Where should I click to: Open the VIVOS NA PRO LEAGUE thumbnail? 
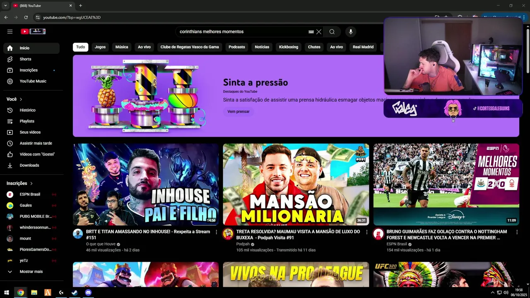[x=296, y=274]
